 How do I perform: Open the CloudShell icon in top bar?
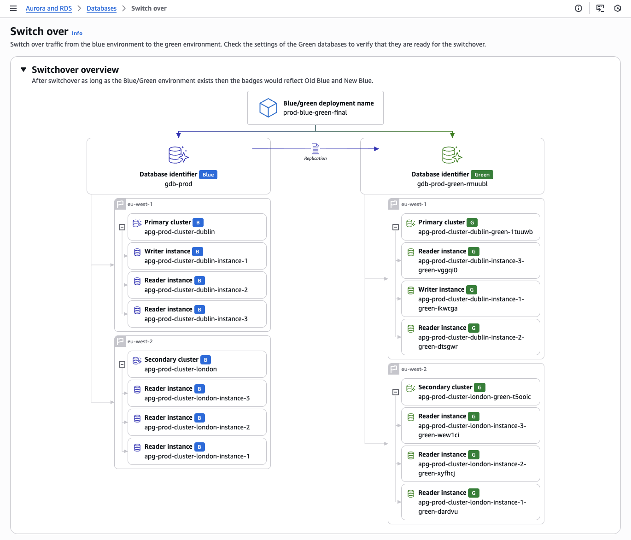[600, 8]
